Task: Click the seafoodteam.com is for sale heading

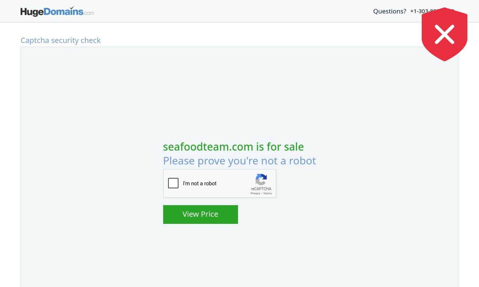Action: (x=233, y=147)
